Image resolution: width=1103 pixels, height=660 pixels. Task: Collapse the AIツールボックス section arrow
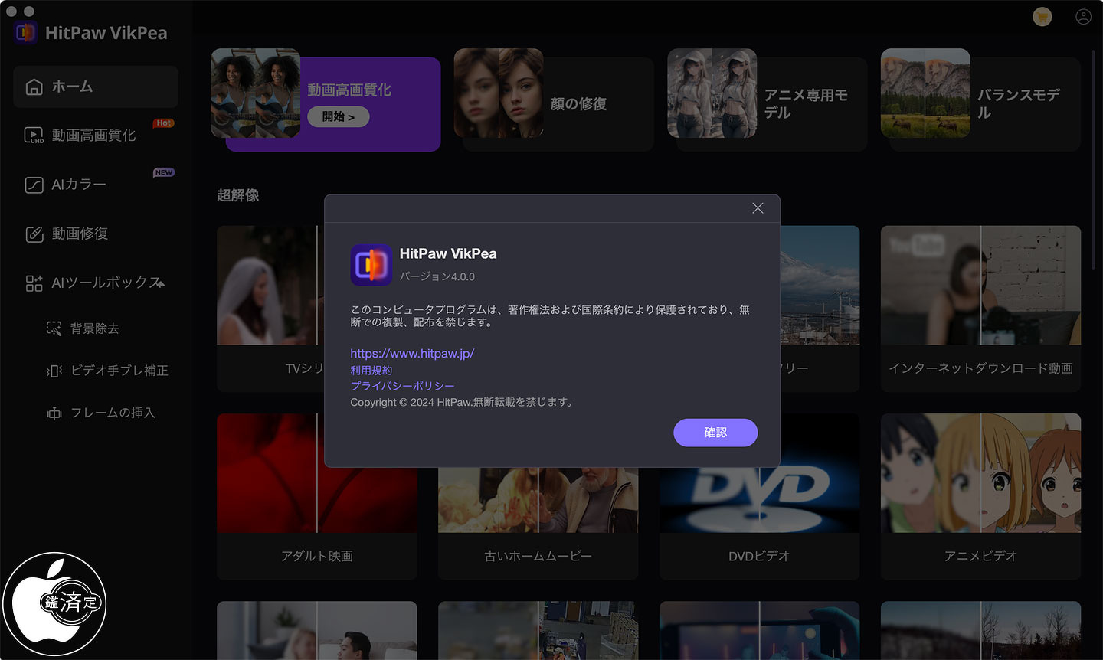160,283
